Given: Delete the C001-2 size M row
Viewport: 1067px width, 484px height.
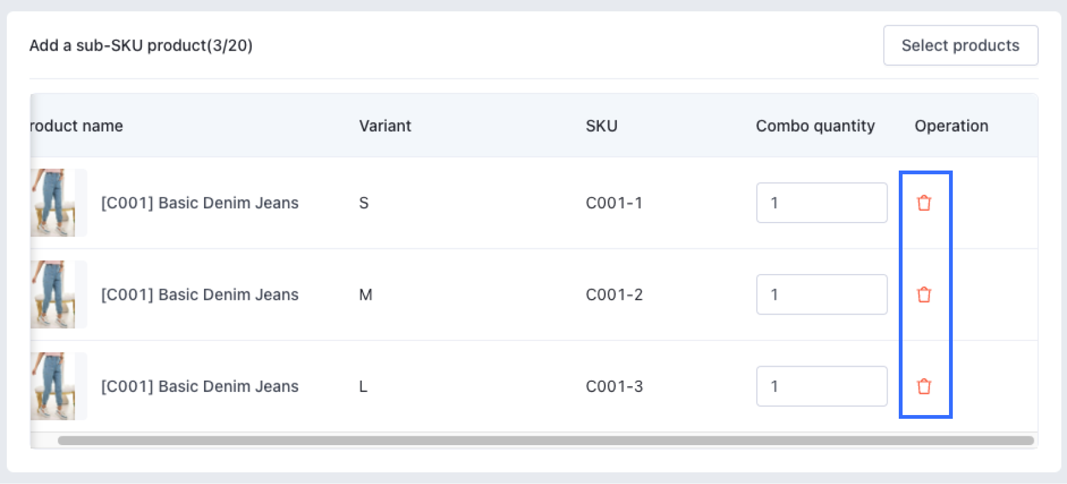Looking at the screenshot, I should click(x=924, y=295).
